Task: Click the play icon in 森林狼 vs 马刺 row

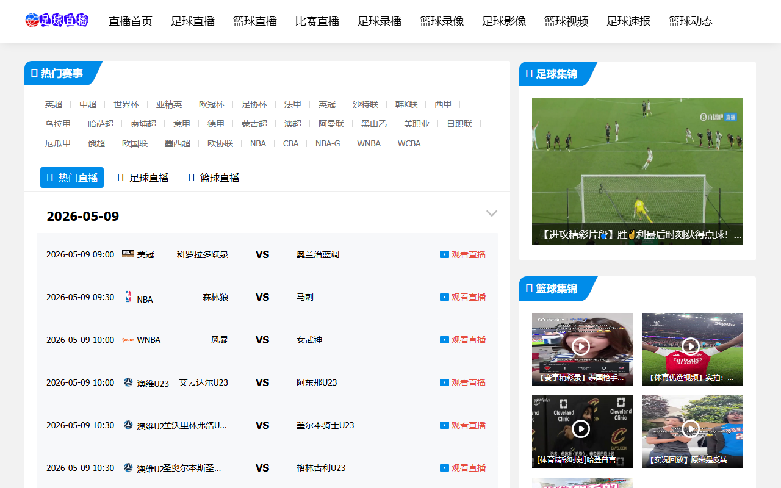Action: [444, 297]
